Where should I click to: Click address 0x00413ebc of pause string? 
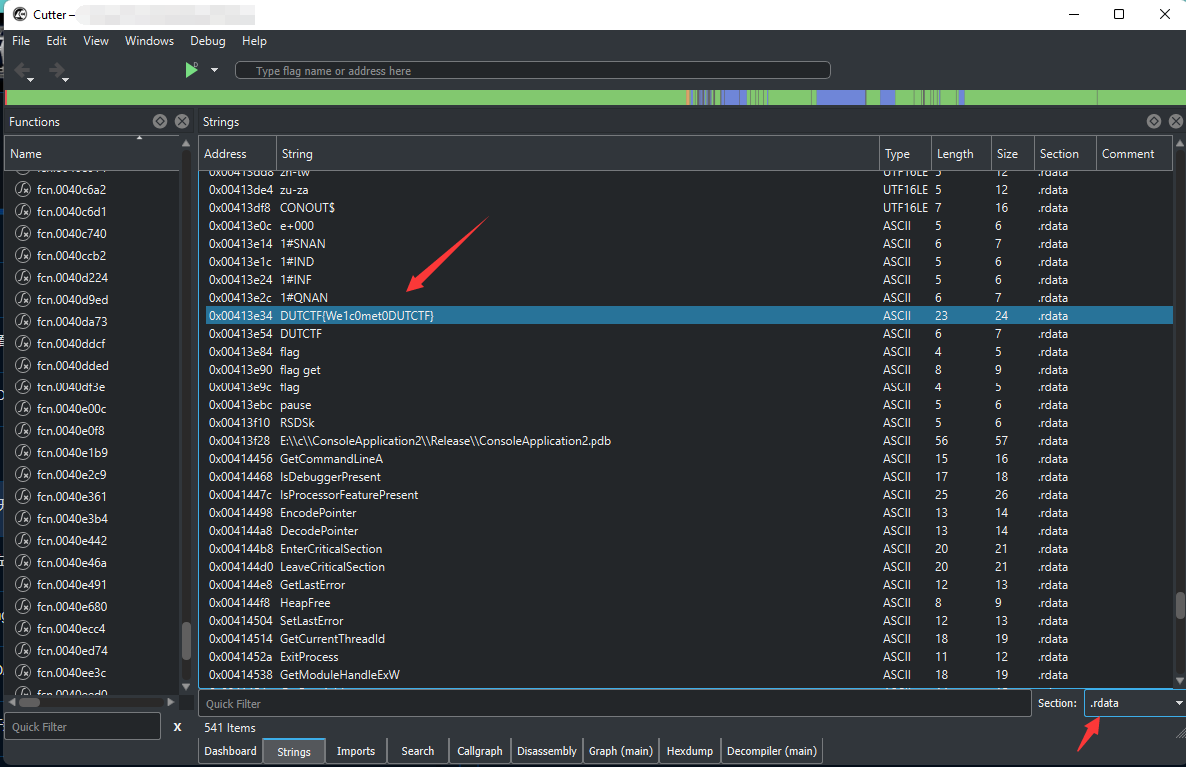pyautogui.click(x=240, y=405)
